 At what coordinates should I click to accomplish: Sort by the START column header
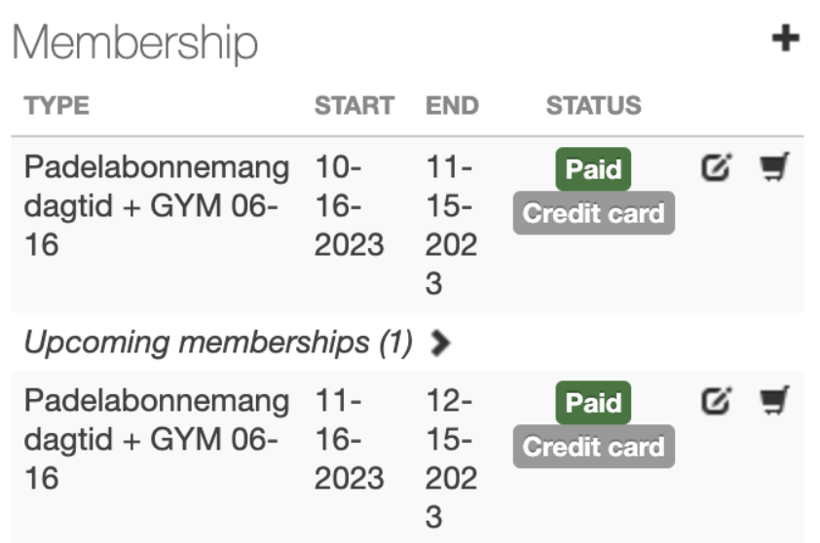[354, 105]
